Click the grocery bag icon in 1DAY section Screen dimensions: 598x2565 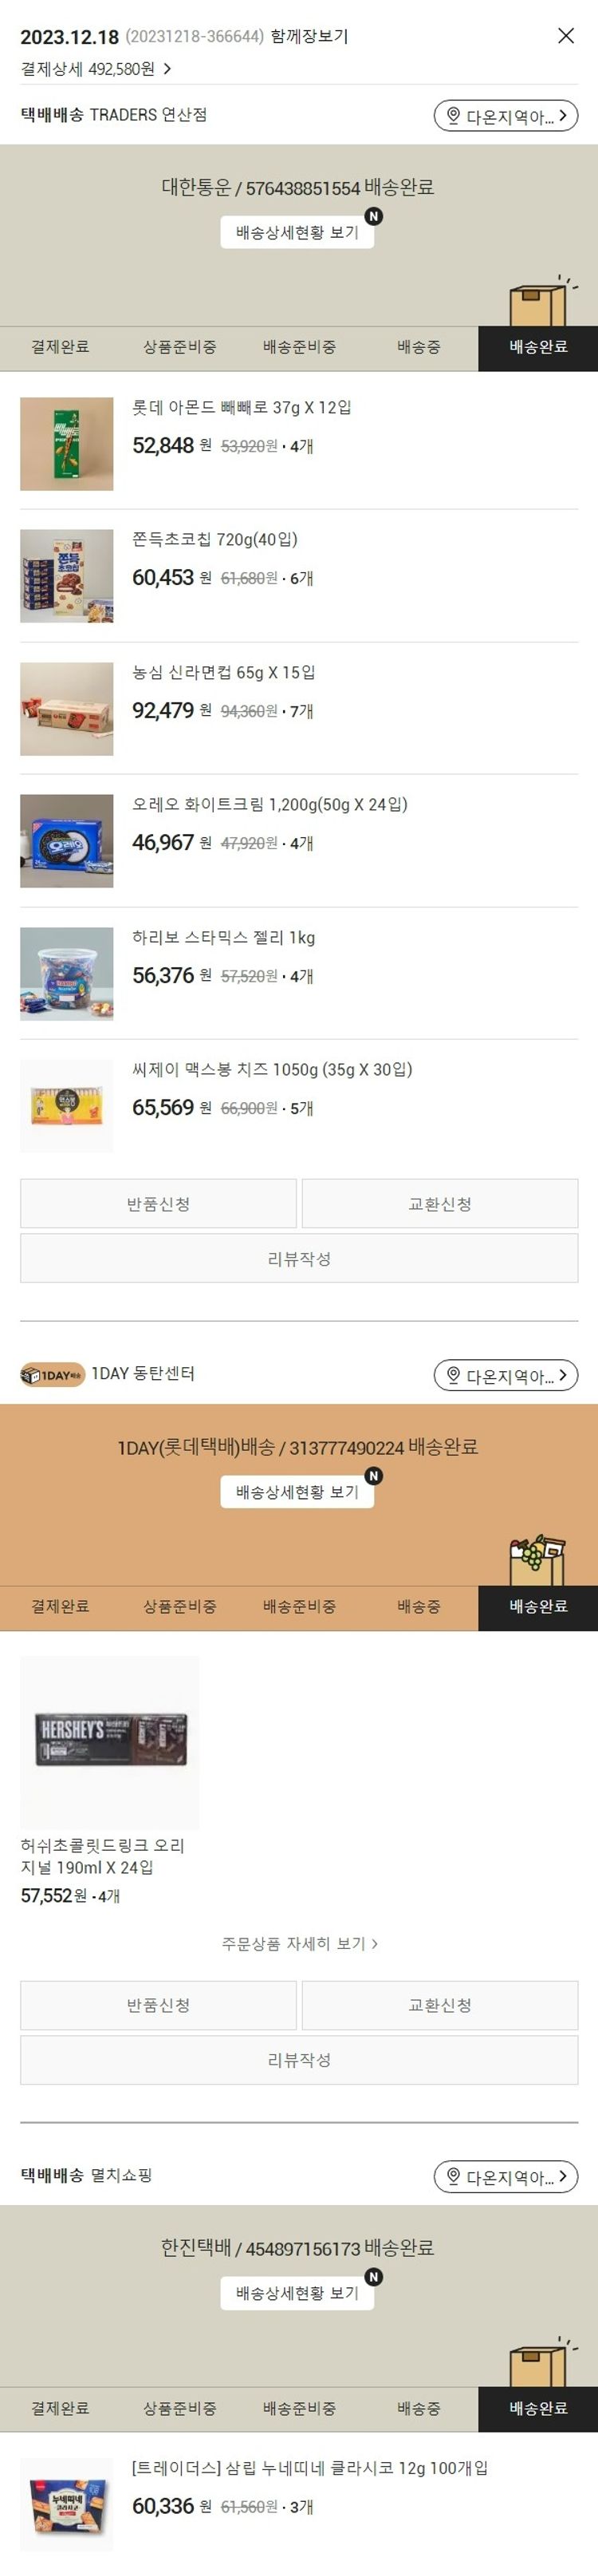[537, 1559]
